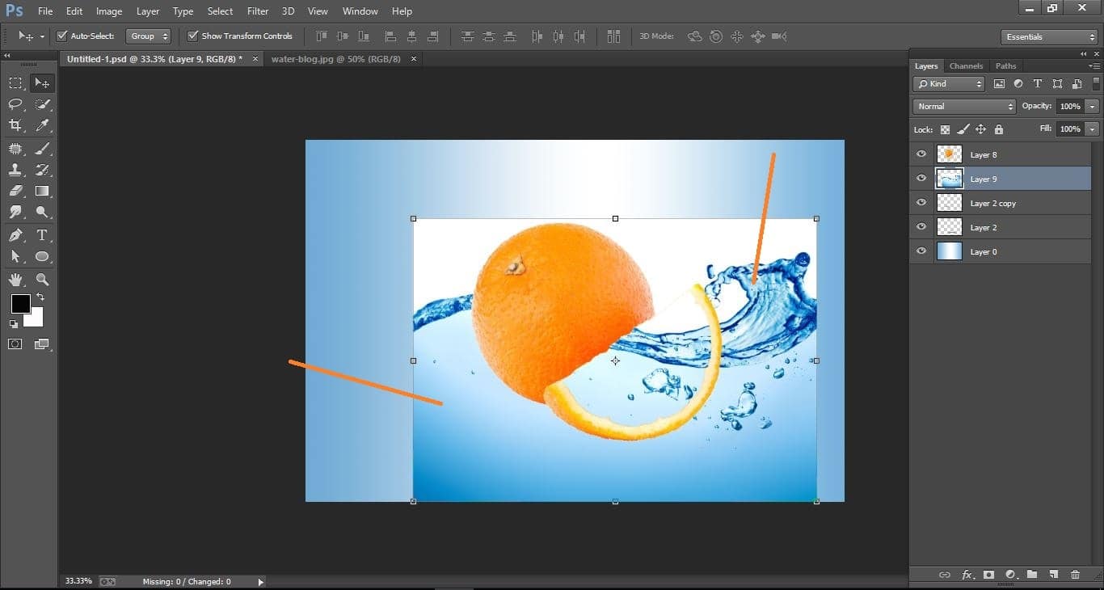
Task: Click the foreground color swatch
Action: (20, 305)
